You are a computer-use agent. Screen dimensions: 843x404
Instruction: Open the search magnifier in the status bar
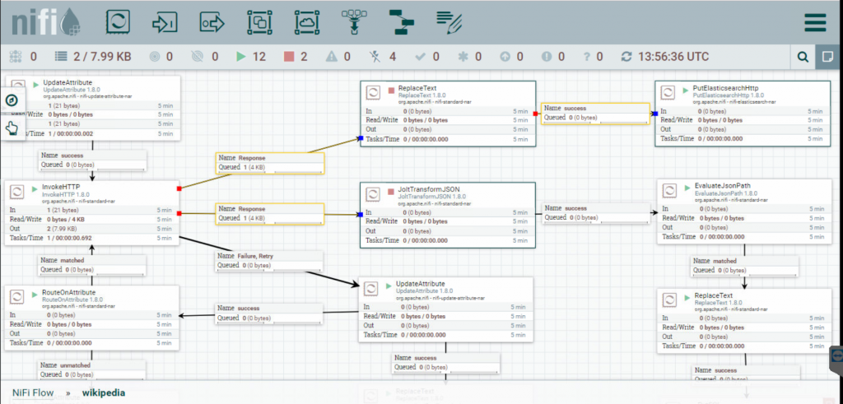tap(803, 57)
